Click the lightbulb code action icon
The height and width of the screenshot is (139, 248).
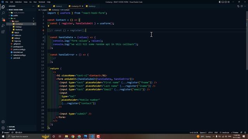(48, 26)
